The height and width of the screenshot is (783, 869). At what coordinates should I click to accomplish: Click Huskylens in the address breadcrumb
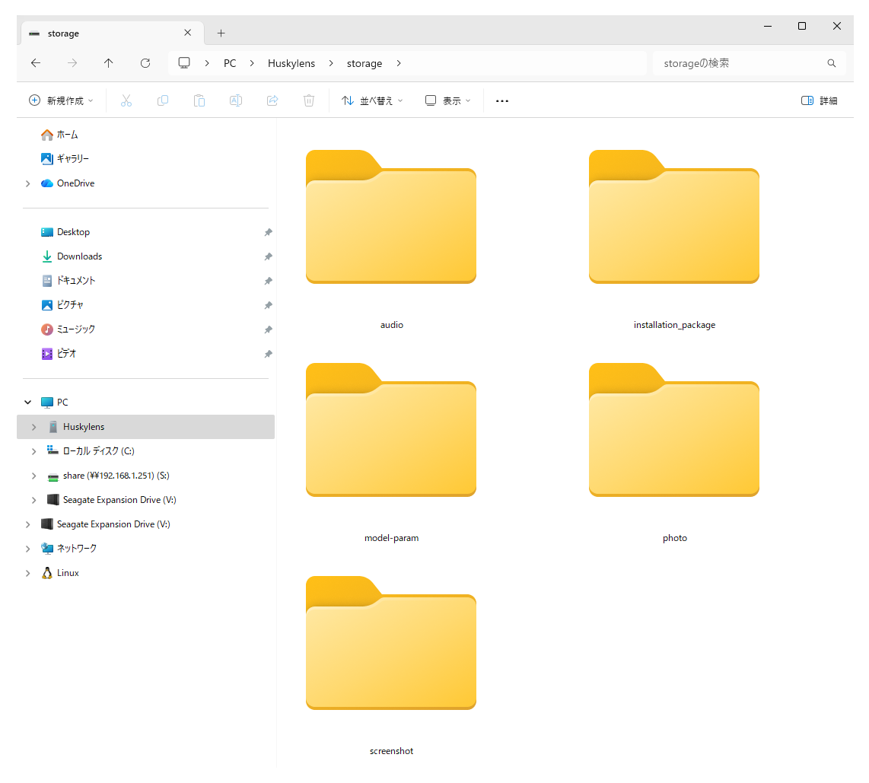click(x=291, y=63)
